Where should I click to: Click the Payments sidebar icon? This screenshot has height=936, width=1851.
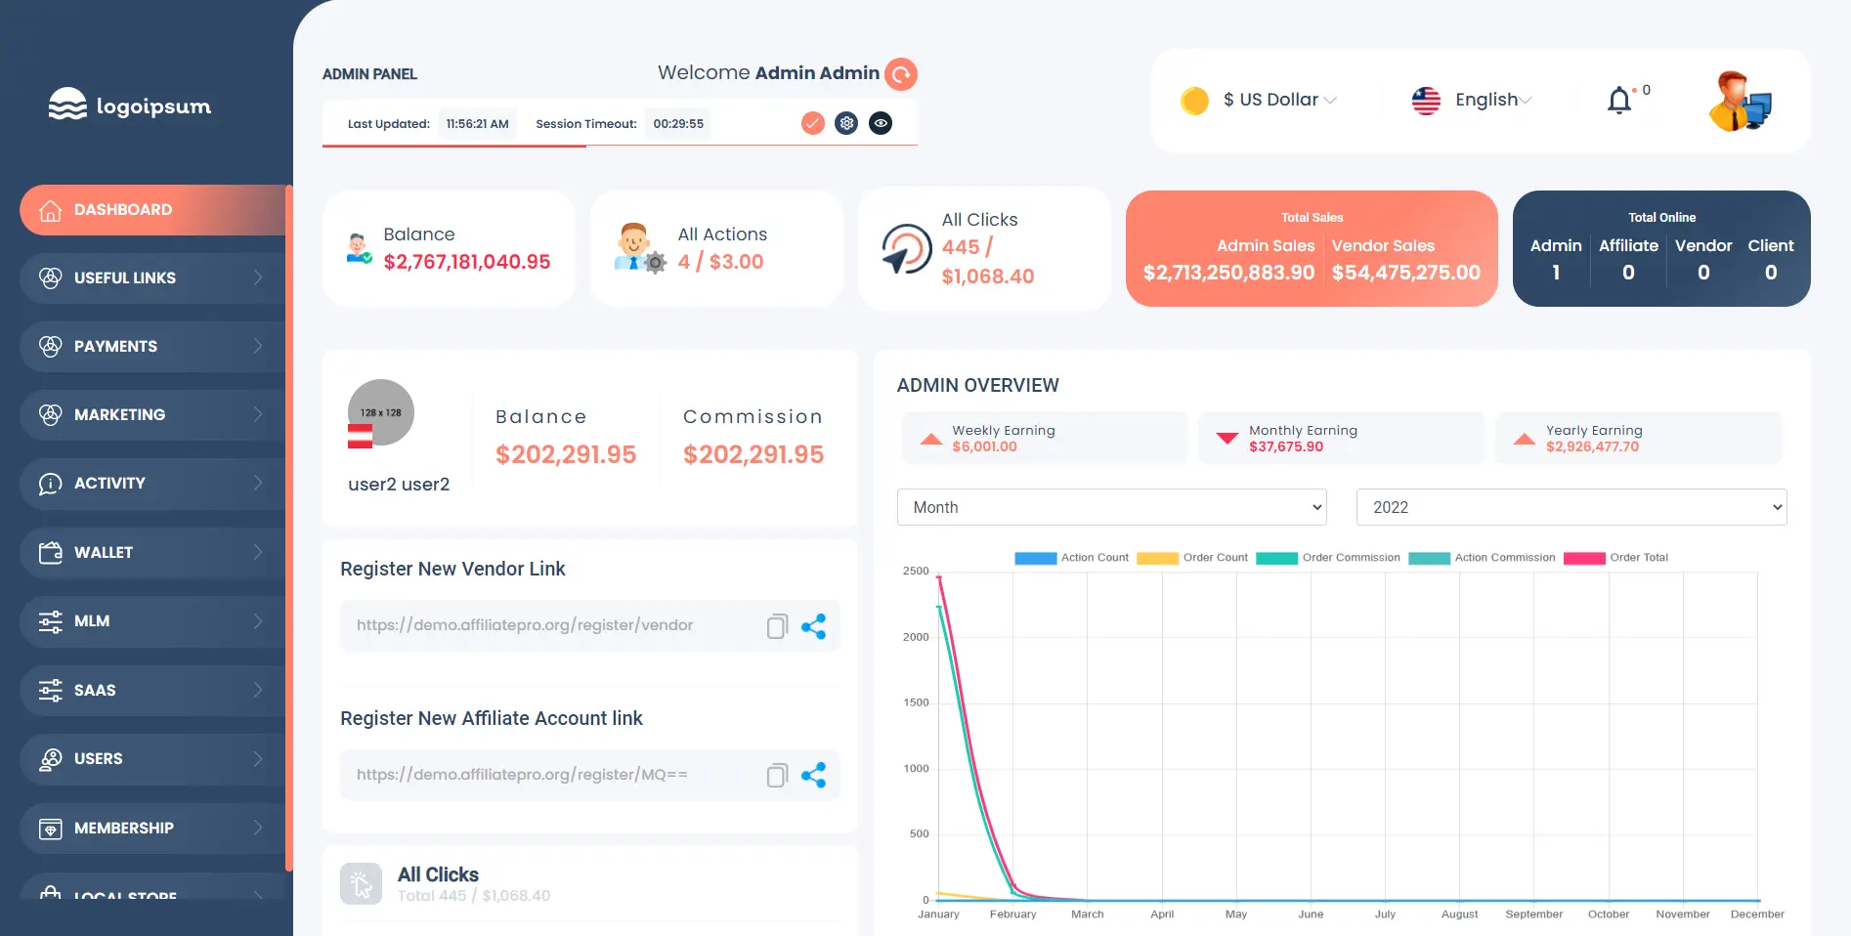(51, 346)
